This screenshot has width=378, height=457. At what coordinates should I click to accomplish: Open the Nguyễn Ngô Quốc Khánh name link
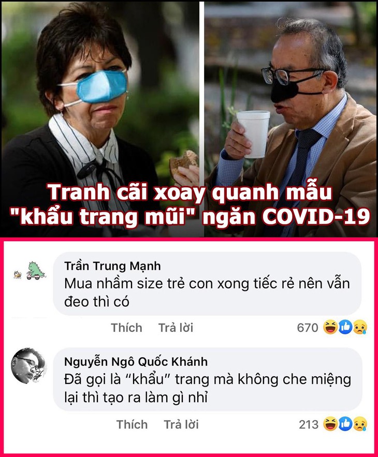[136, 362]
